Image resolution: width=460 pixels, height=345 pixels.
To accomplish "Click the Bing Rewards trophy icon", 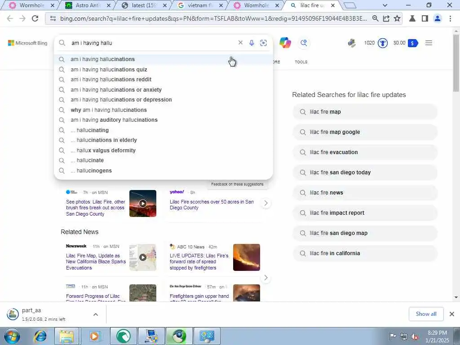I will 383,43.
